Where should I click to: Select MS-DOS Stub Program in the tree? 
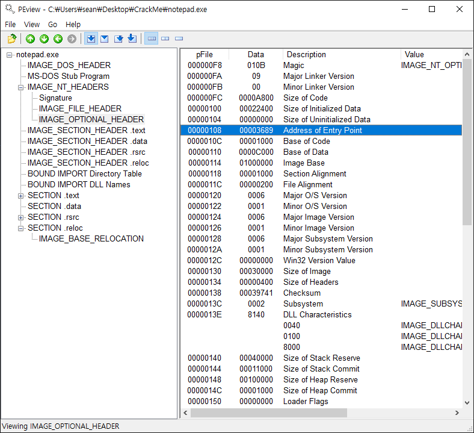click(69, 76)
